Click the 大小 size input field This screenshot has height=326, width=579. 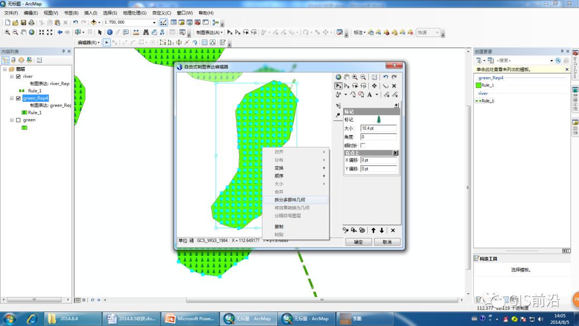378,129
